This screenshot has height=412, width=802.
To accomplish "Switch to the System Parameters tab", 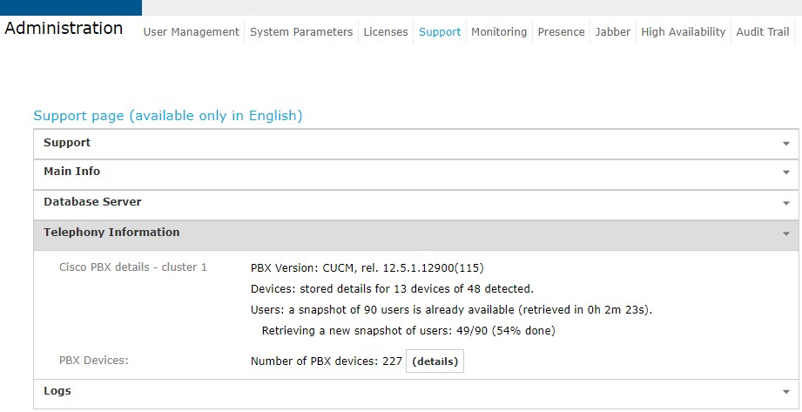I will [301, 32].
